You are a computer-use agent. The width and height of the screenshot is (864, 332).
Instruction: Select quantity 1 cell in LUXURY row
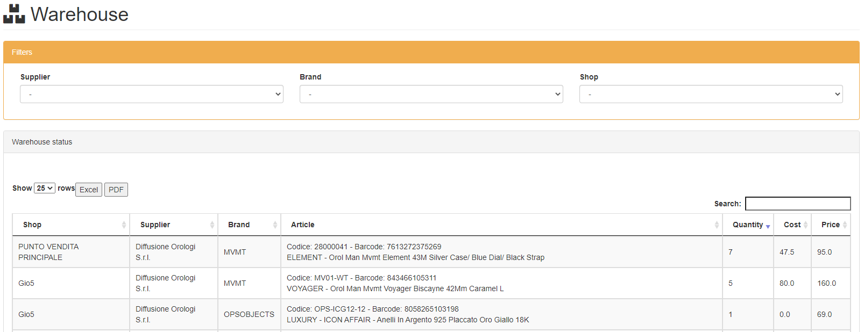click(748, 314)
